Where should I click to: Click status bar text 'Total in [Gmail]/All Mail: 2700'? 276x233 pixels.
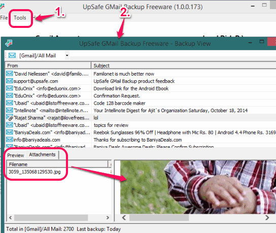pos(40,229)
